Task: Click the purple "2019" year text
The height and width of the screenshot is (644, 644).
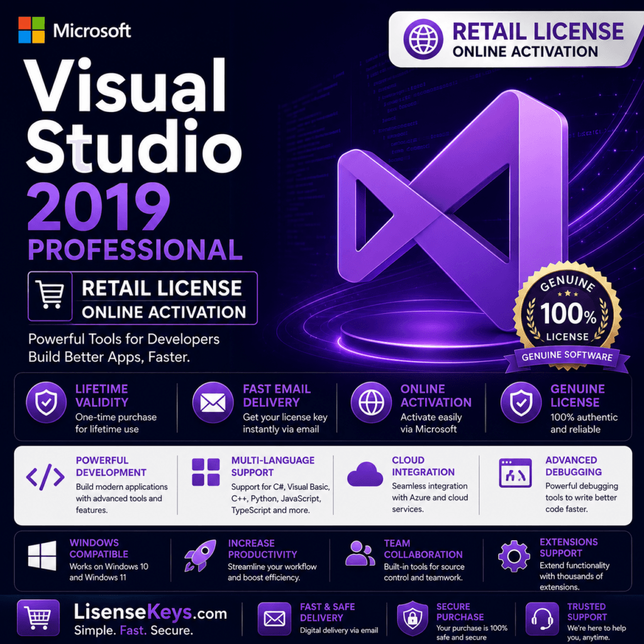Action: tap(99, 207)
